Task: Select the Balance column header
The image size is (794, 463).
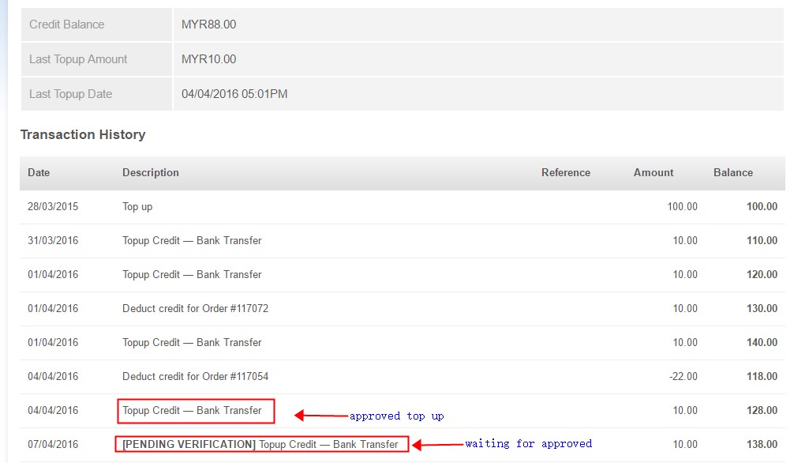Action: click(x=732, y=172)
